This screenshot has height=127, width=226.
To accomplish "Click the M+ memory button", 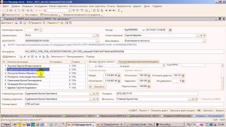I will pyautogui.click(x=110, y=11).
